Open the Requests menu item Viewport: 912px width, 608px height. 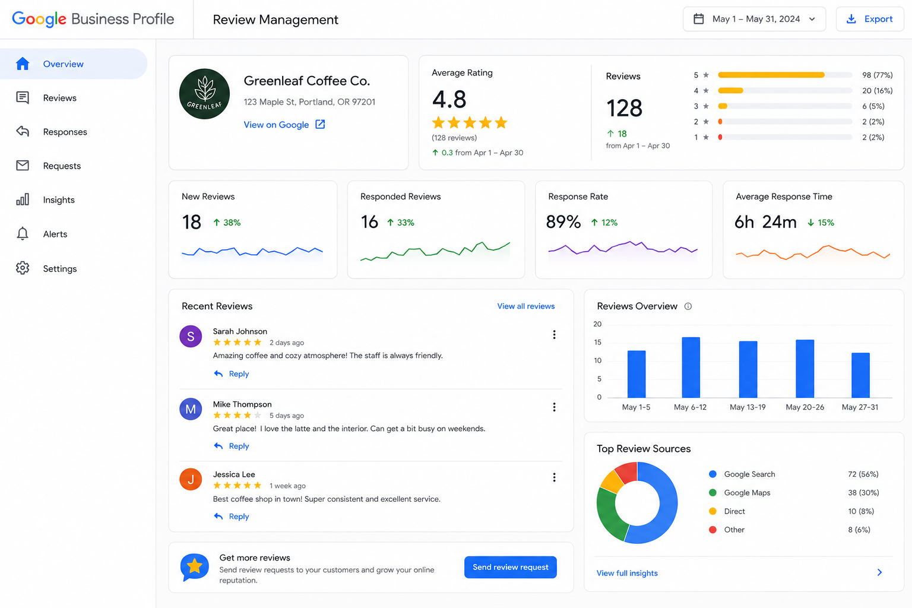74,165
